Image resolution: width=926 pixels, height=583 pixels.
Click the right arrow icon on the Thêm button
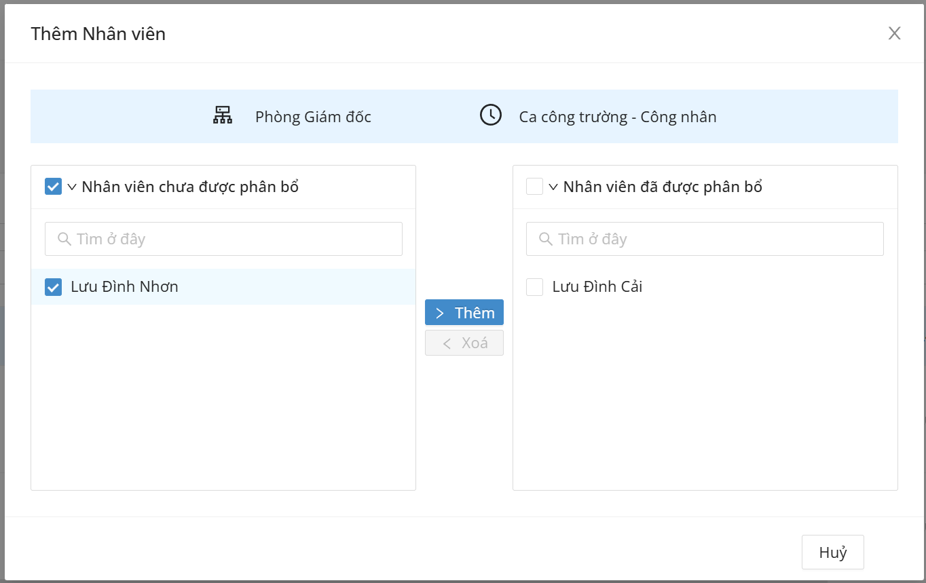coord(440,313)
